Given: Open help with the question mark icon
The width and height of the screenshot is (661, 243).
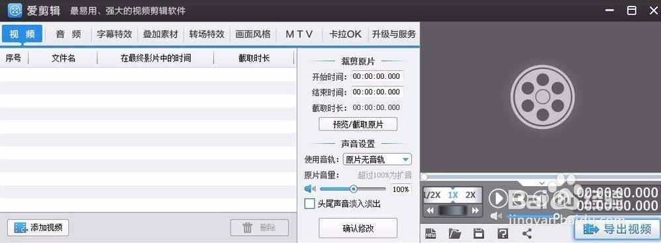Looking at the screenshot, I should 503,233.
